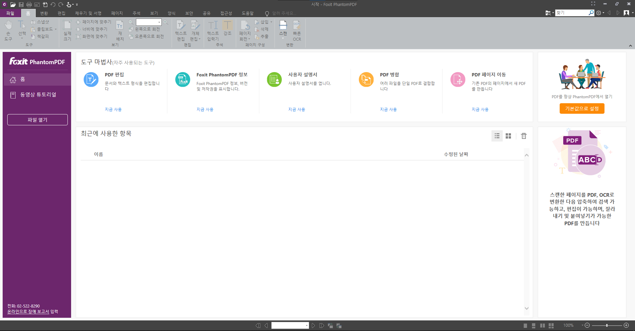Click the page number input field

[289, 325]
